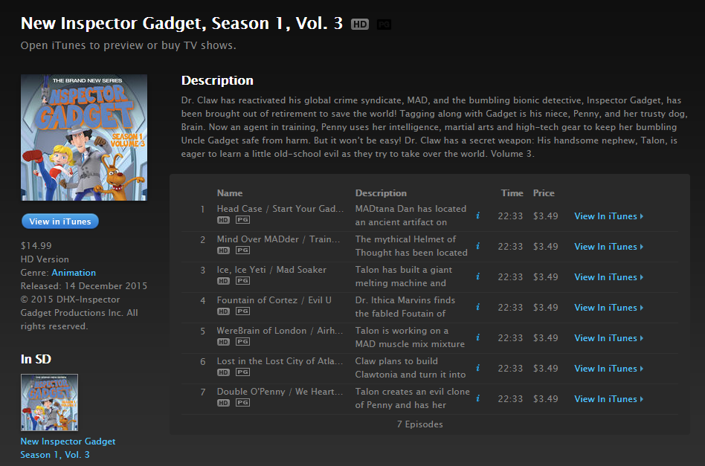Open info icon for Lost City episode
705x466 pixels.
(478, 368)
